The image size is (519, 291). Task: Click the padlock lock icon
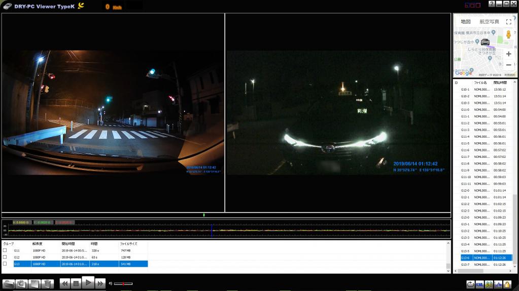507,284
